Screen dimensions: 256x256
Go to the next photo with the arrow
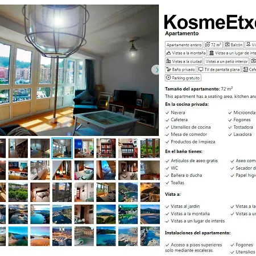pyautogui.click(x=156, y=70)
